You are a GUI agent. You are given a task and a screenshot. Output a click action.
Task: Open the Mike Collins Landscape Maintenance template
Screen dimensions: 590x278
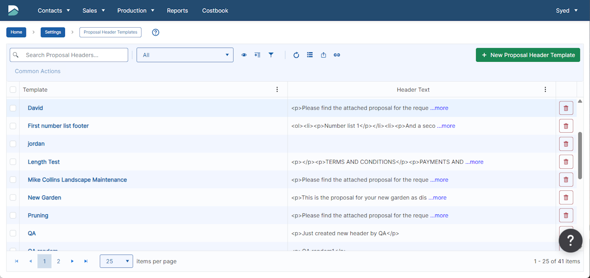coord(77,180)
